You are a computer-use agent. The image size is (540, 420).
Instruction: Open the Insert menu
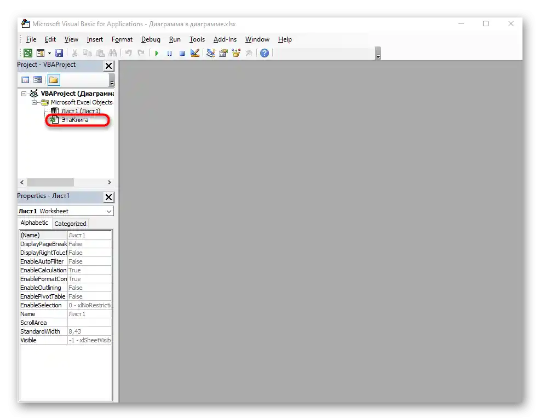(95, 39)
